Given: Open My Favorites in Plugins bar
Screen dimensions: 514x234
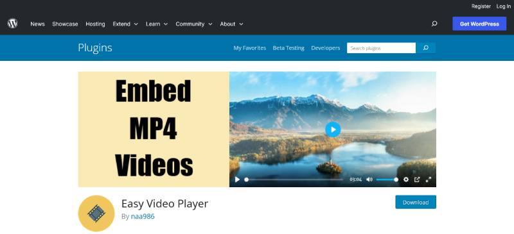Looking at the screenshot, I should tap(250, 48).
